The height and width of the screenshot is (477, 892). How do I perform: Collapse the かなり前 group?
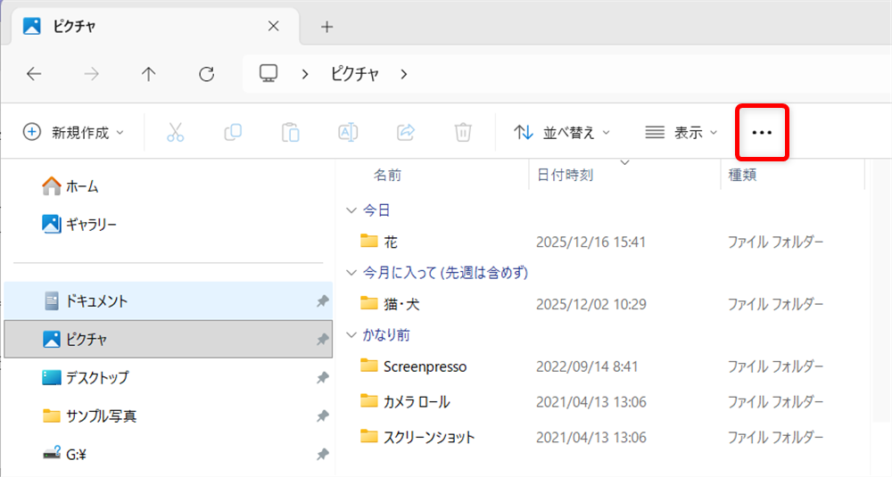(x=351, y=335)
